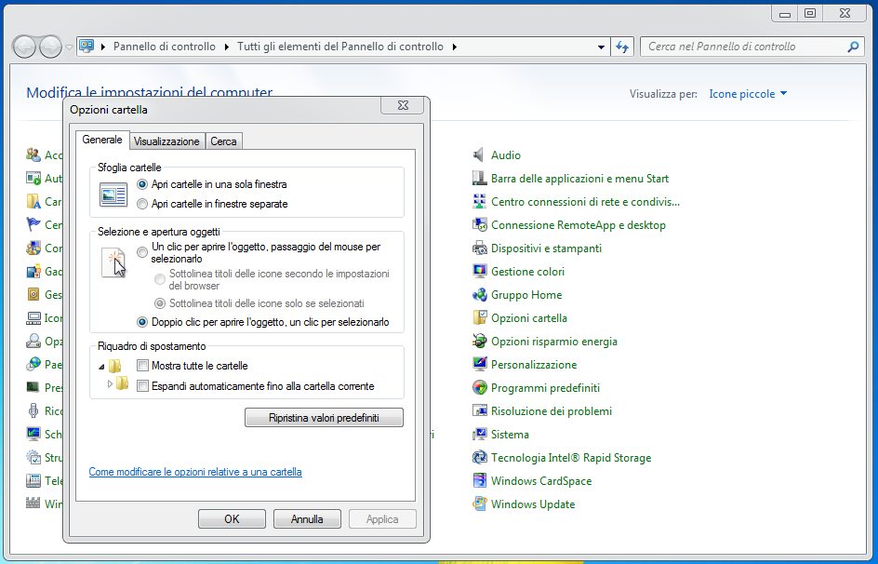
Task: Click in 'Cerca nel Pannello di controllo' search field
Action: coord(744,47)
